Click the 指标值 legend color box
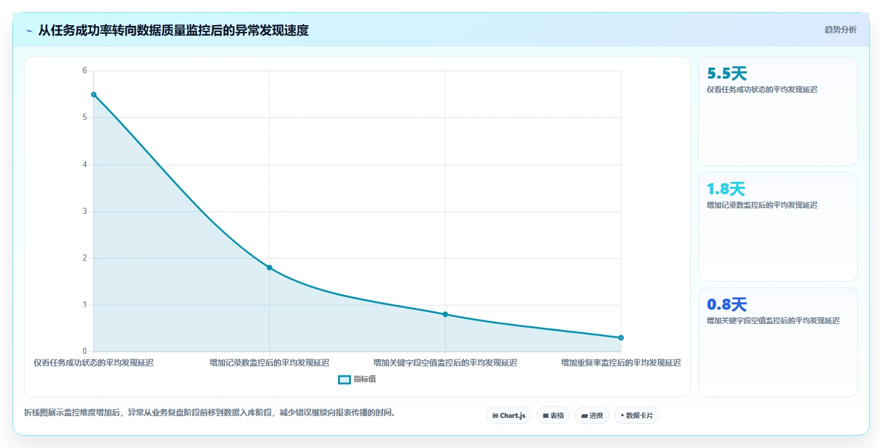Viewport: 882px width, 448px height. pos(344,380)
